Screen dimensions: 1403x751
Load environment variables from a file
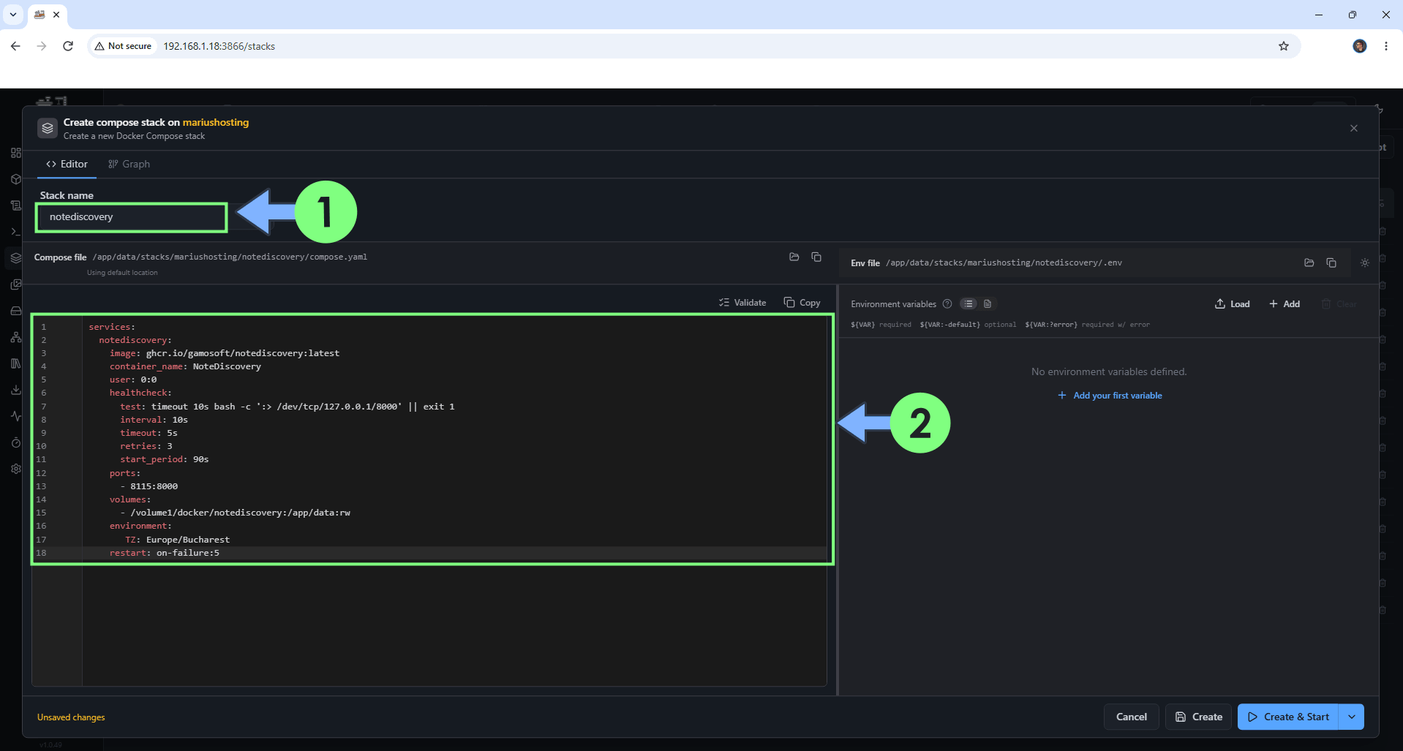pyautogui.click(x=1233, y=304)
